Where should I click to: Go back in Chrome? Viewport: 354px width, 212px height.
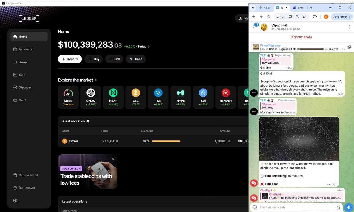[x=253, y=17]
